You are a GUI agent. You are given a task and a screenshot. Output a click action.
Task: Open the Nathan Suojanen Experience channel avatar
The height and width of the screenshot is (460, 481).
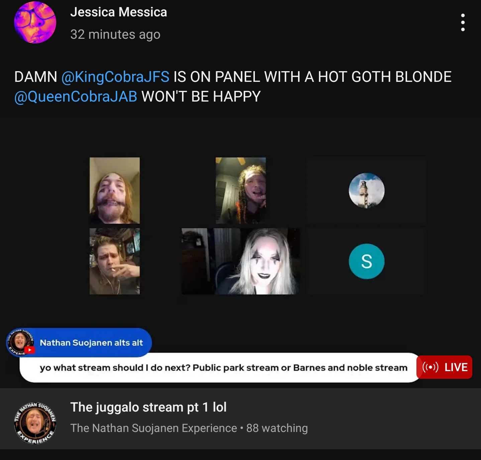[35, 423]
